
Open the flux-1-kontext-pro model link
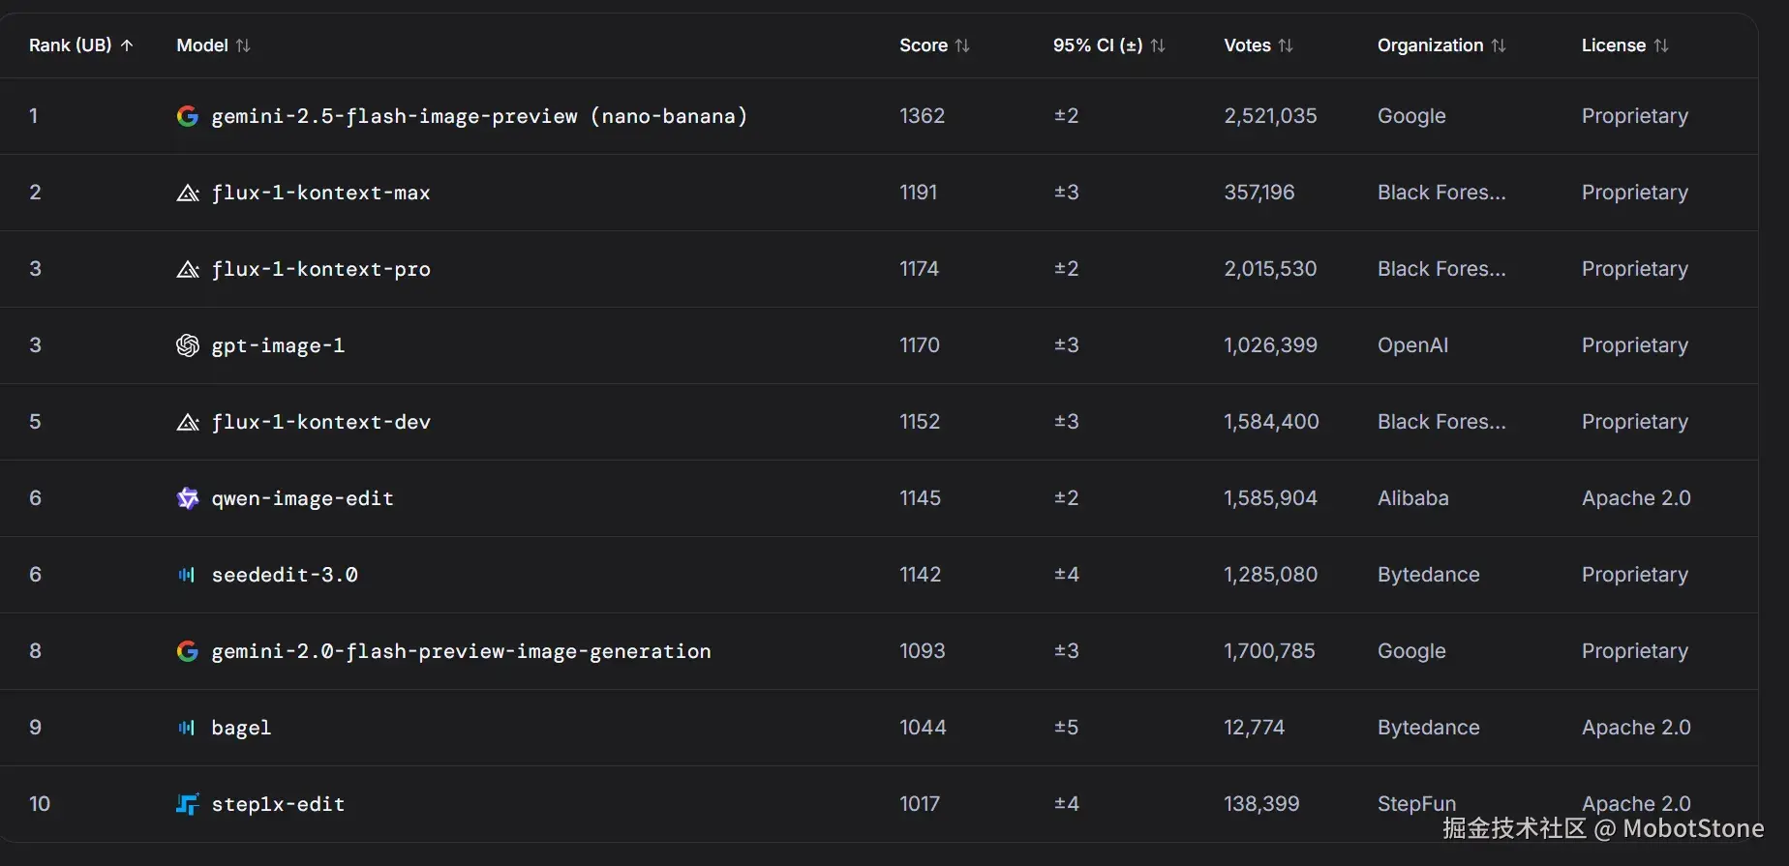click(320, 269)
